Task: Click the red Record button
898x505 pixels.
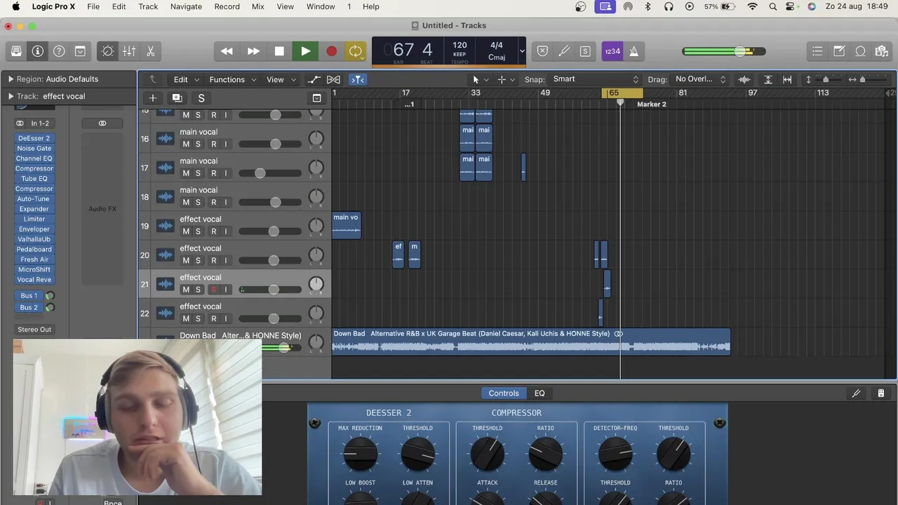Action: tap(331, 51)
